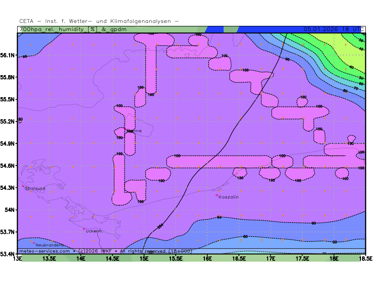Viewport: 383px width, 287px height.
Task: Select the Stralsund location marker
Action: click(23, 186)
